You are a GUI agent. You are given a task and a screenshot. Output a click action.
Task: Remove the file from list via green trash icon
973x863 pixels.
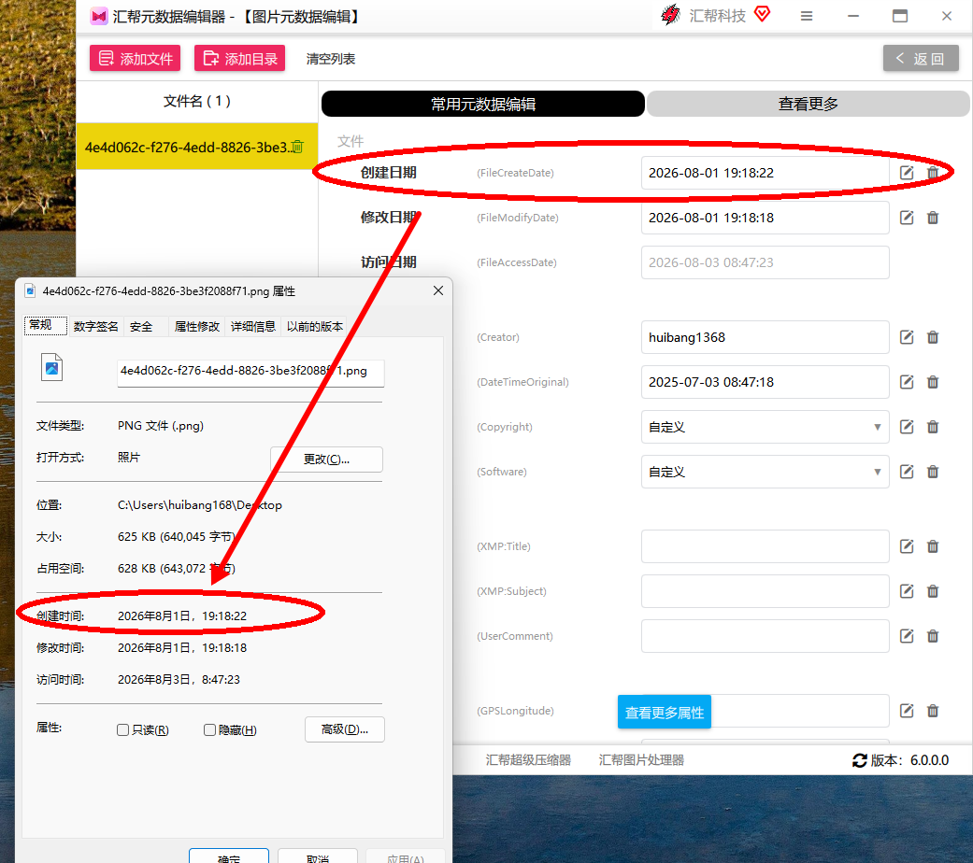298,147
